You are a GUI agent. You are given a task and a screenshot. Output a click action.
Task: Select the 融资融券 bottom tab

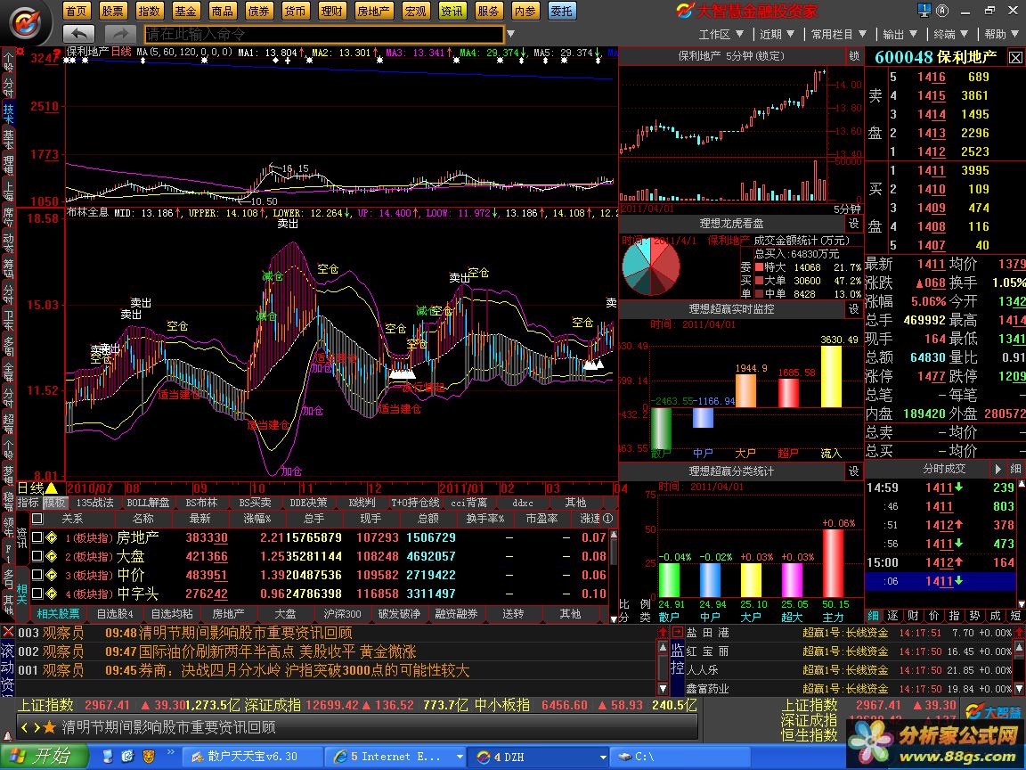point(456,613)
